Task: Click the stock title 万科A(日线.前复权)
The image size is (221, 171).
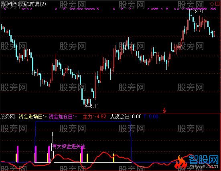Action: point(23,4)
